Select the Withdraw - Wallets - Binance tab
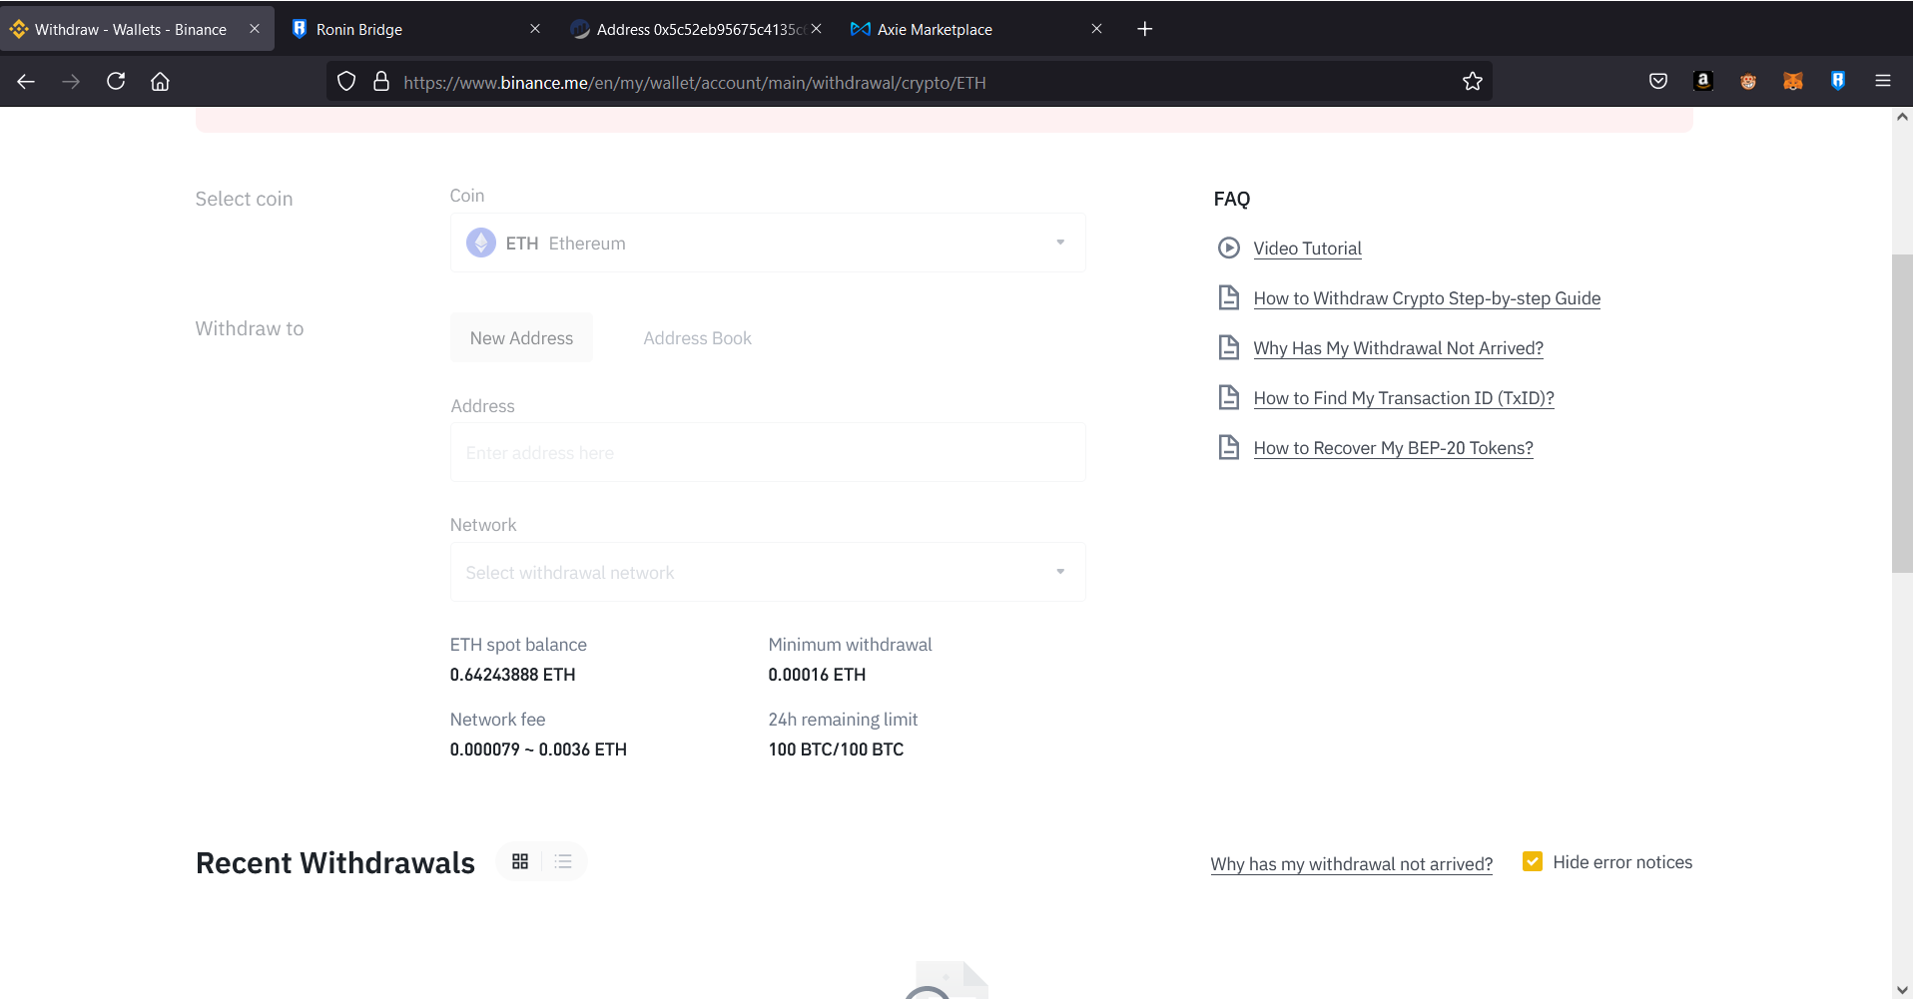This screenshot has height=999, width=1913. pos(137,29)
